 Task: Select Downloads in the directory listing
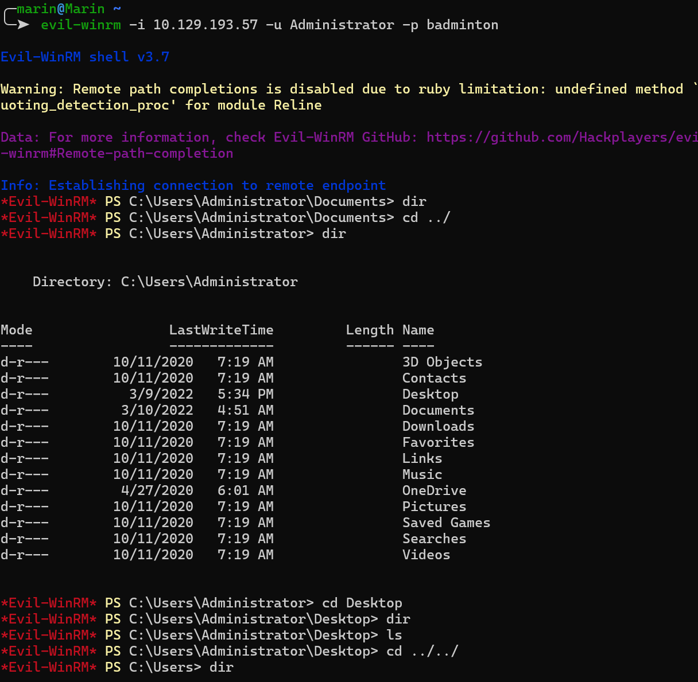click(438, 427)
